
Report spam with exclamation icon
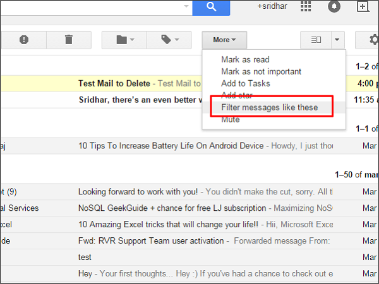24,40
